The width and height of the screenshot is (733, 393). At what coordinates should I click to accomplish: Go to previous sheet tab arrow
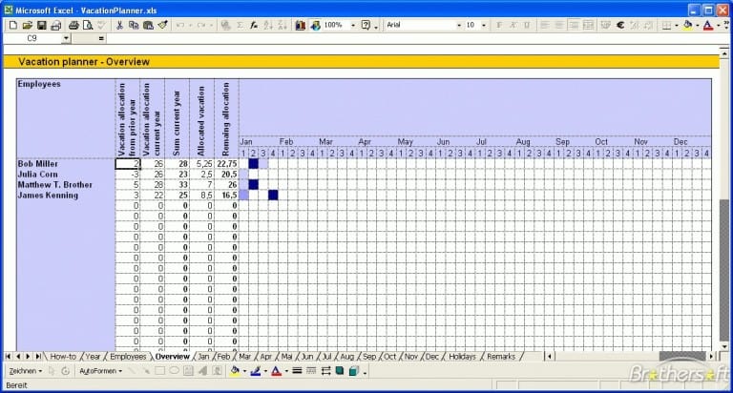(18, 357)
